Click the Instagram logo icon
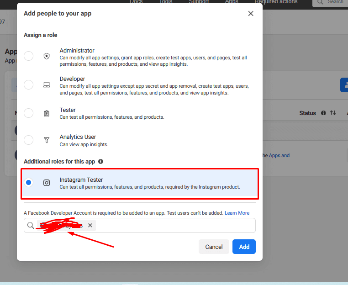Image resolution: width=348 pixels, height=285 pixels. coord(47,183)
